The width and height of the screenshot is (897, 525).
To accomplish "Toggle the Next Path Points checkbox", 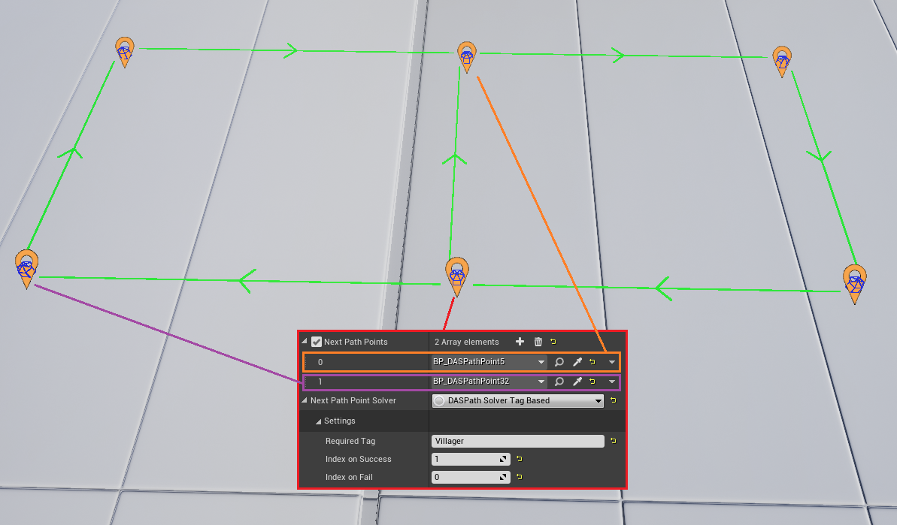I will coord(317,342).
